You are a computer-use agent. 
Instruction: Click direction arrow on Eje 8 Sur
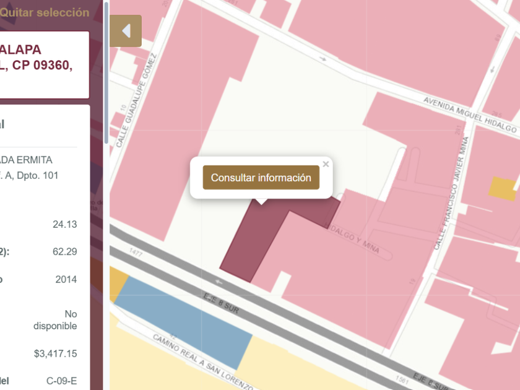218,282
